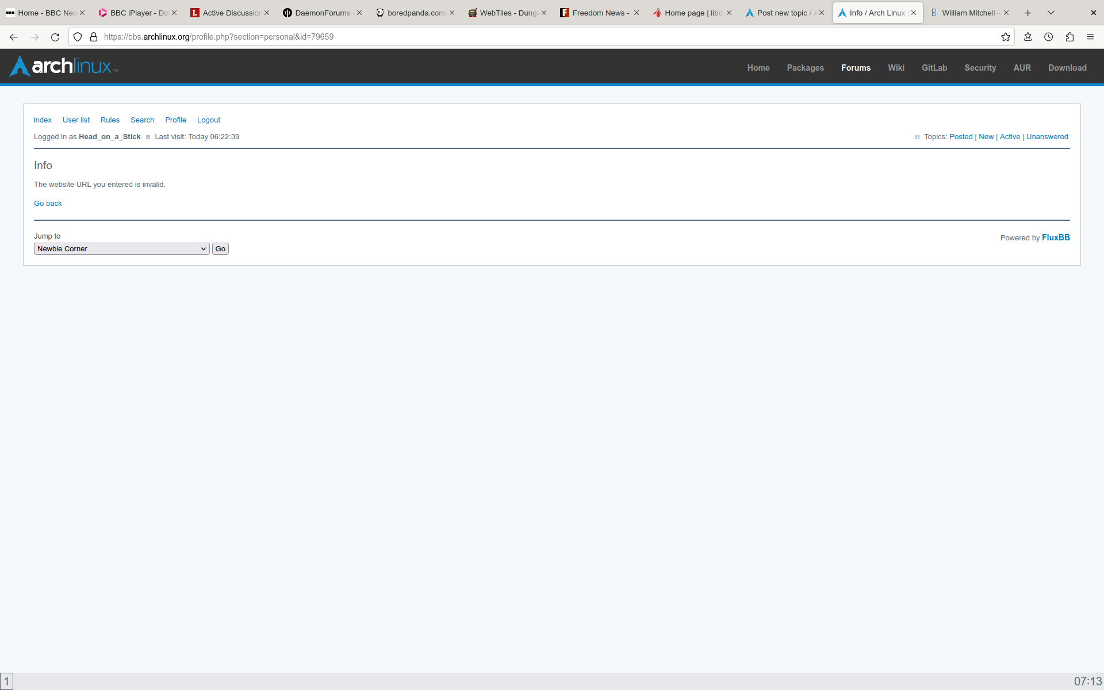Close the browser window with X

[1093, 13]
